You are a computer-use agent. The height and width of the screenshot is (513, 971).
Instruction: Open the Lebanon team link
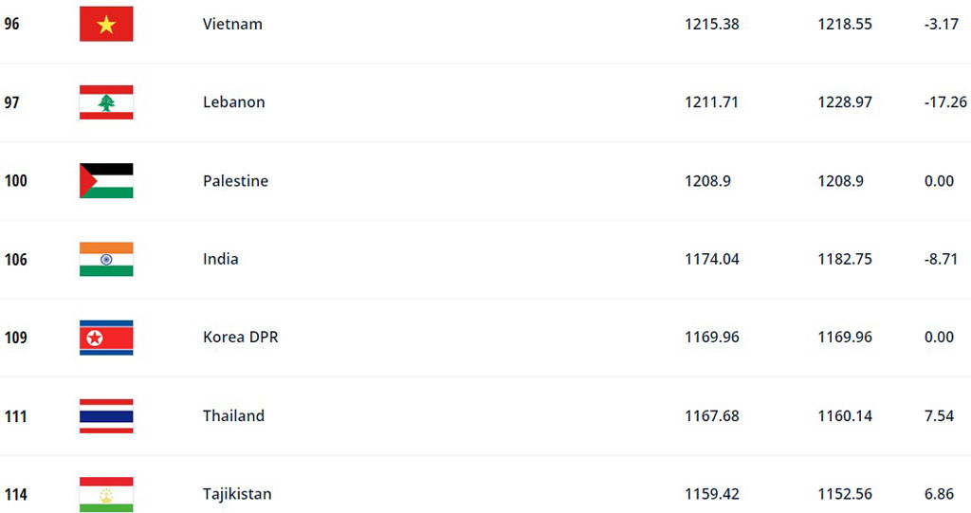click(x=234, y=102)
